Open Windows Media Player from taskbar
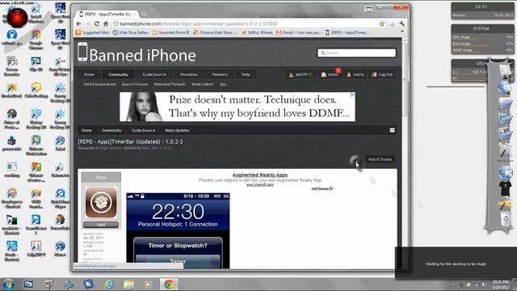517x291 pixels. [148, 284]
